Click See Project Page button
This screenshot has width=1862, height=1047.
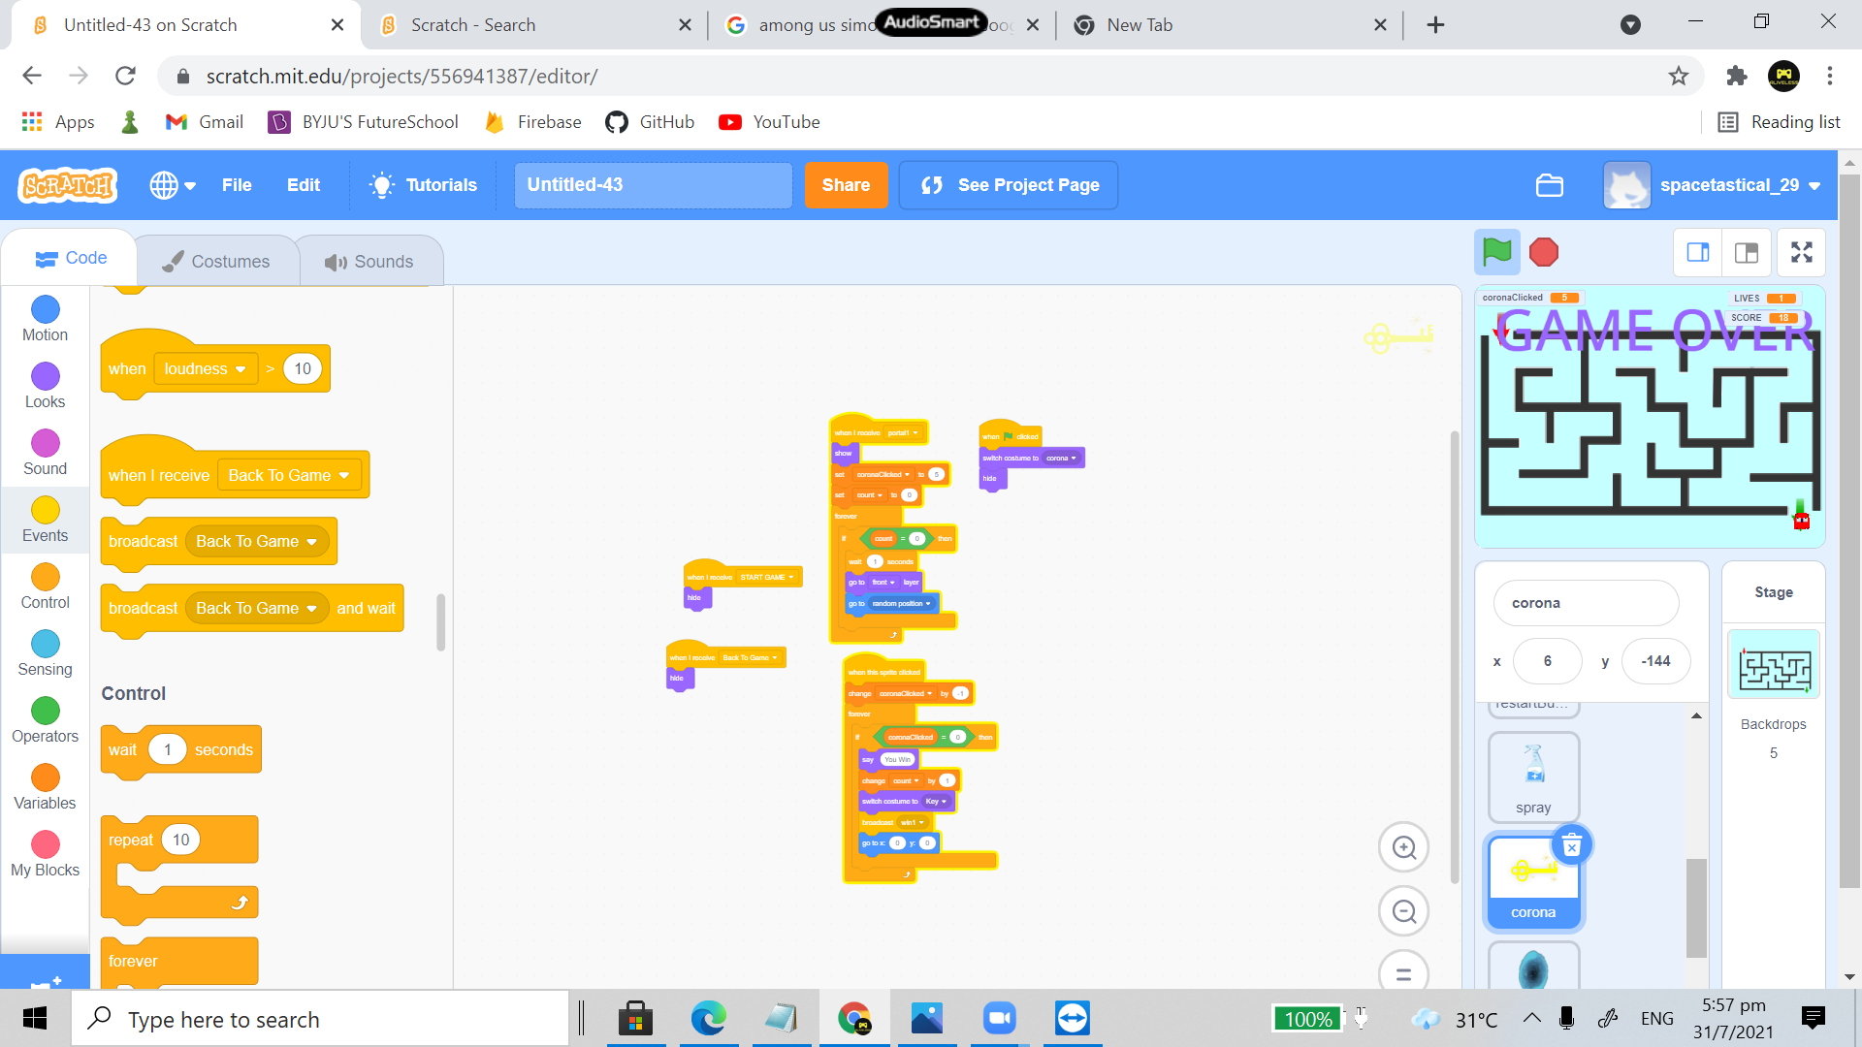point(1009,185)
